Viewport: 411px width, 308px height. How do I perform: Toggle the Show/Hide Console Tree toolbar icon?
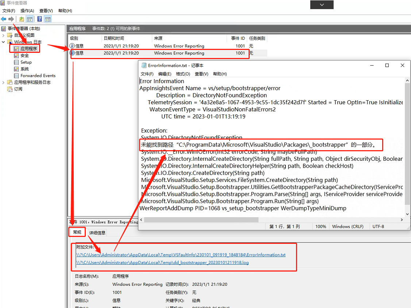tap(30, 19)
